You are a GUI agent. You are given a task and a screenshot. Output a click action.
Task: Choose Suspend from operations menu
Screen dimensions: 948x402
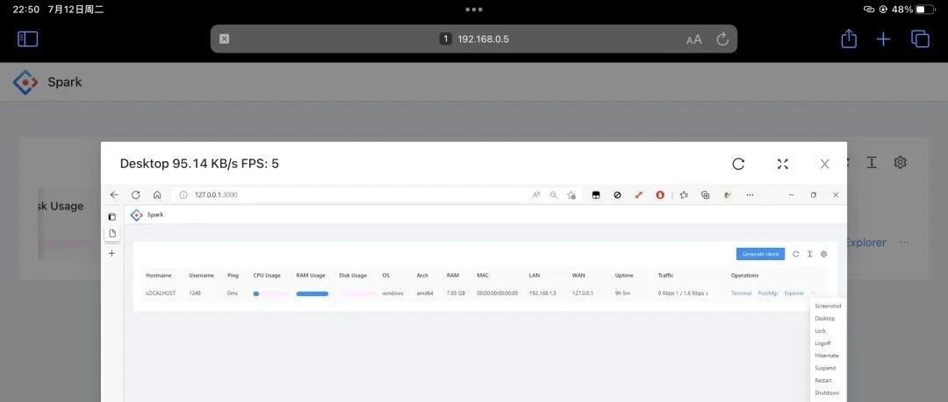tap(828, 368)
